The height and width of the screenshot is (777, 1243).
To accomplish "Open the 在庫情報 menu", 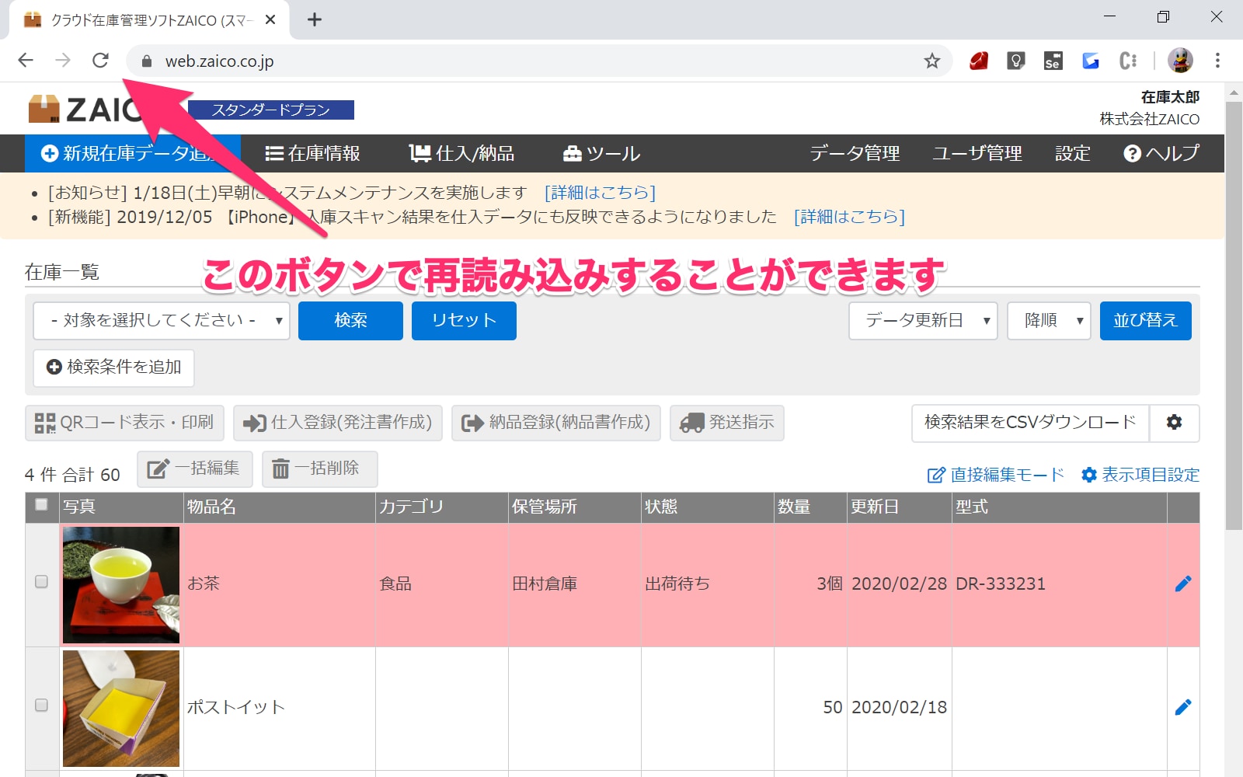I will [312, 154].
